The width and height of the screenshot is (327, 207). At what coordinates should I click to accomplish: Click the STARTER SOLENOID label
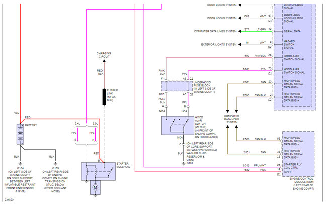click(x=123, y=165)
